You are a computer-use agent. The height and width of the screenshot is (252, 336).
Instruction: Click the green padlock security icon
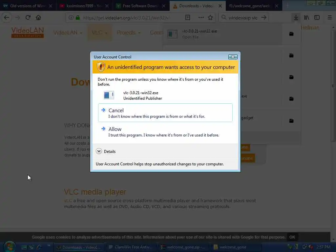pyautogui.click(x=78, y=18)
